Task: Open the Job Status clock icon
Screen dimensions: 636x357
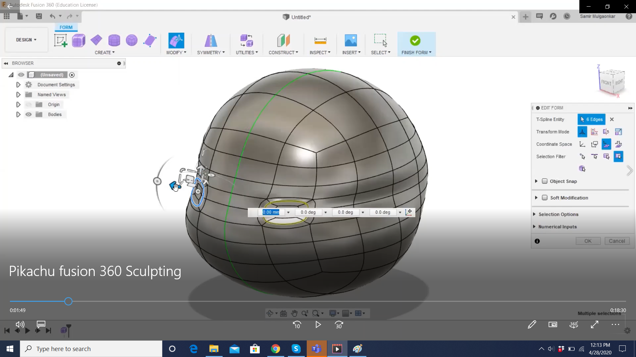Action: pyautogui.click(x=567, y=16)
